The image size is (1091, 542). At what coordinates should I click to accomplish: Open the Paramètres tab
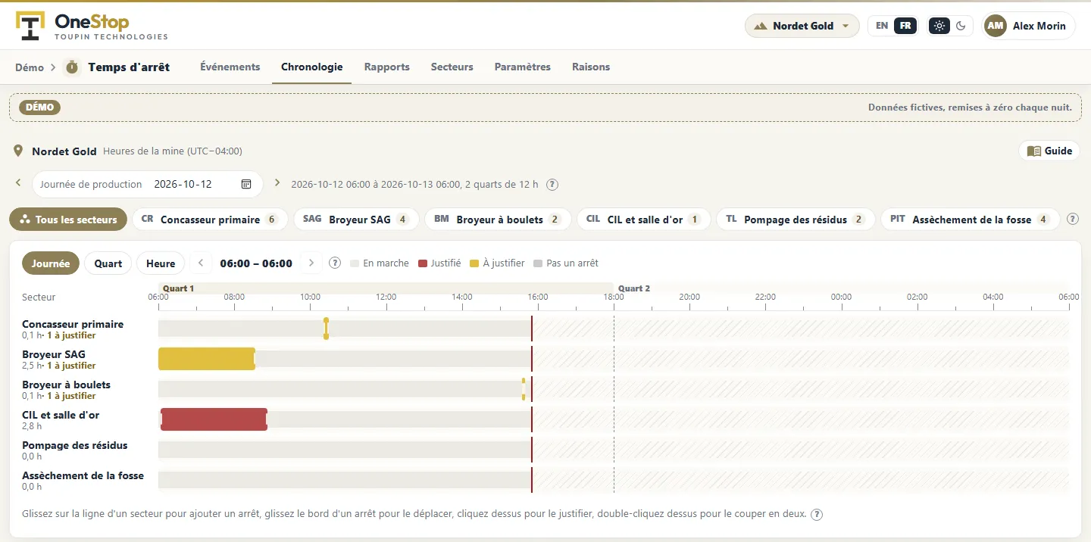523,67
